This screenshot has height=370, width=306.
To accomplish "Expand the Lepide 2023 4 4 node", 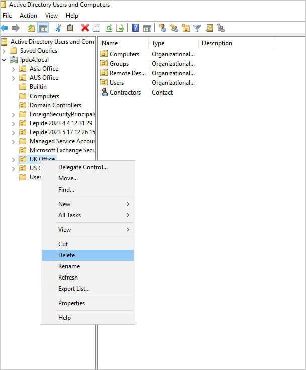I will 14,123.
